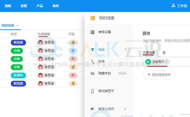
Task: Click the 冷 rating tag
Action: point(73,51)
